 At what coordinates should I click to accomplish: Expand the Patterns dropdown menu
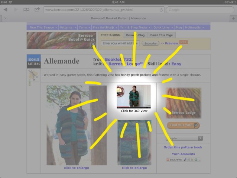click(x=68, y=27)
